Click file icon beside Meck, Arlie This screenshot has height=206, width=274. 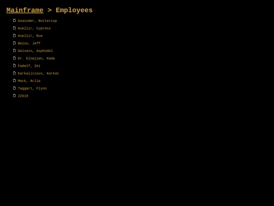pos(14,80)
